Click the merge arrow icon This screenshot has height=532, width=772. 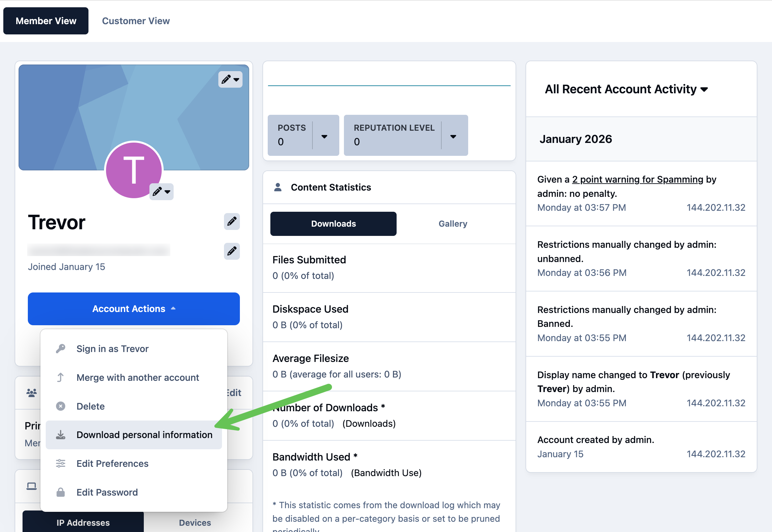pyautogui.click(x=60, y=377)
